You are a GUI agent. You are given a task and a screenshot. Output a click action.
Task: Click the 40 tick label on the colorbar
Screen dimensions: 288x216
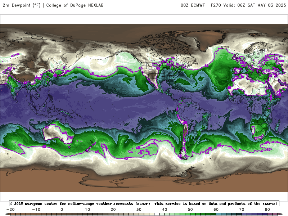click(165, 210)
